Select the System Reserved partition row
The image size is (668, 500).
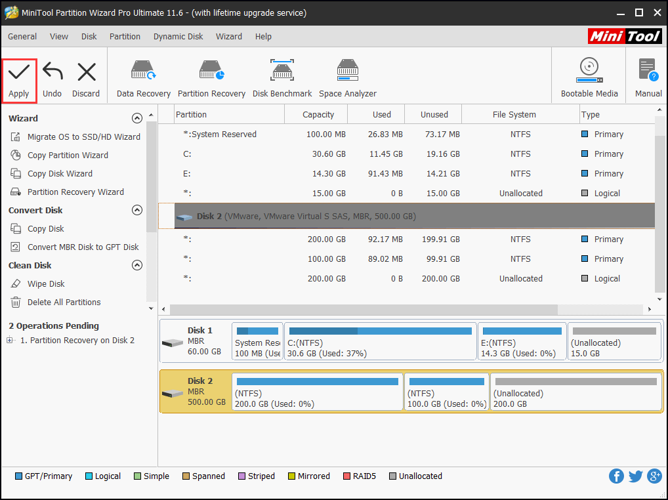406,134
